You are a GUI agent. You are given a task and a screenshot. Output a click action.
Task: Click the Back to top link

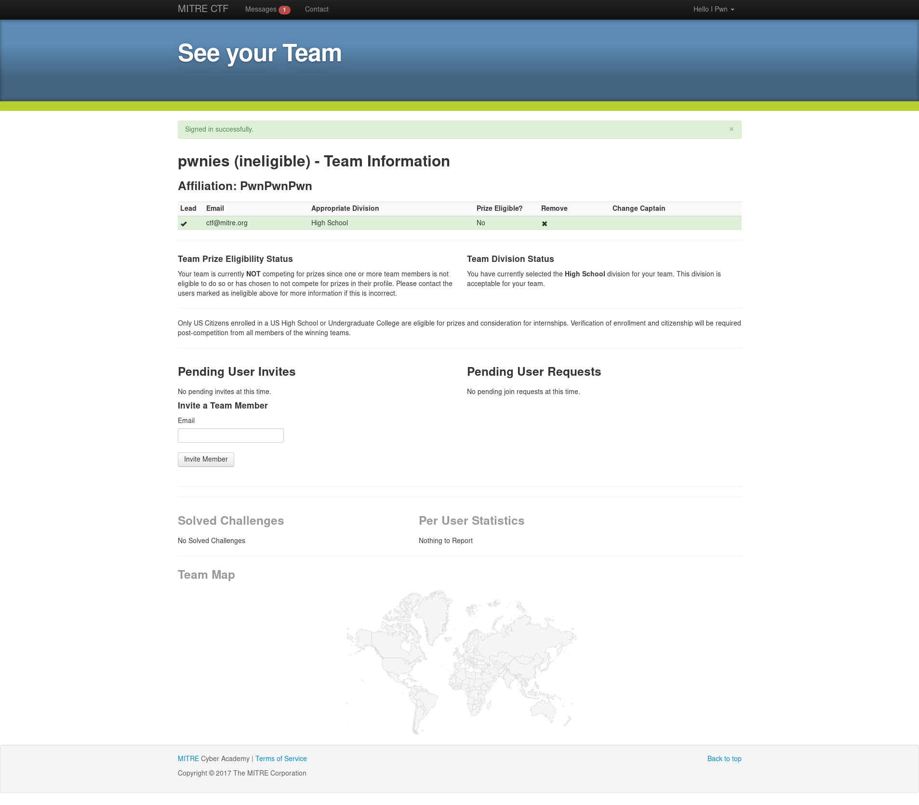pyautogui.click(x=724, y=759)
